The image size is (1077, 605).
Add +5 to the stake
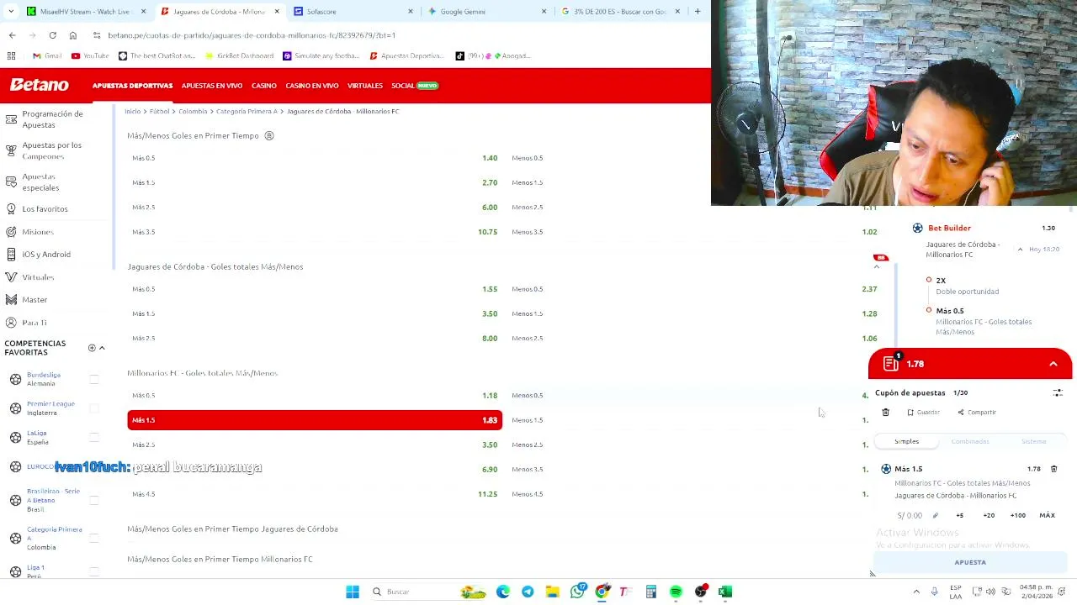coord(959,515)
